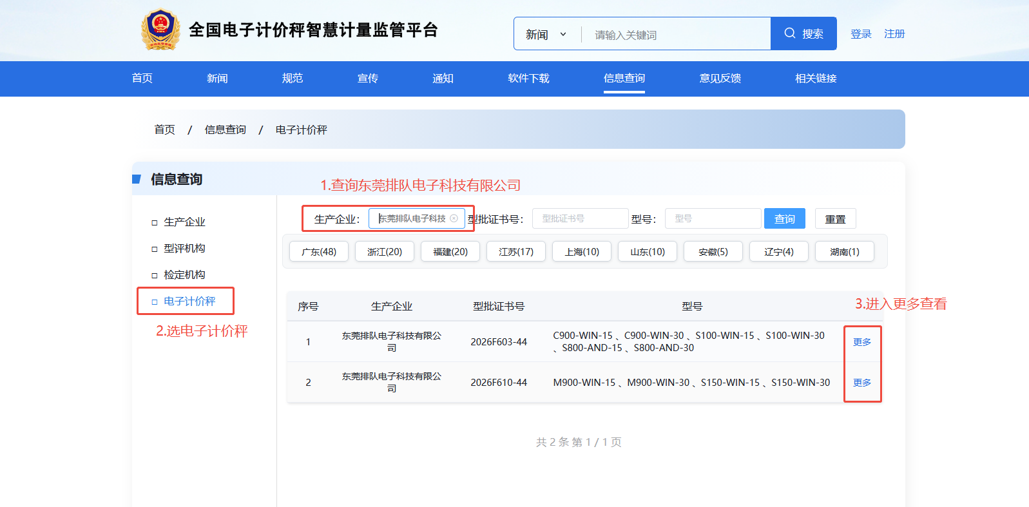Click into the 型批证书号 input field
The width and height of the screenshot is (1029, 507).
pos(580,218)
